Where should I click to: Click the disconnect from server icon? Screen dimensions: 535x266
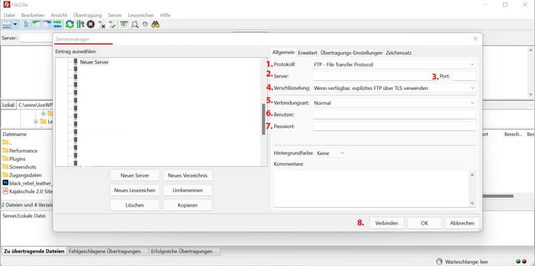point(102,25)
